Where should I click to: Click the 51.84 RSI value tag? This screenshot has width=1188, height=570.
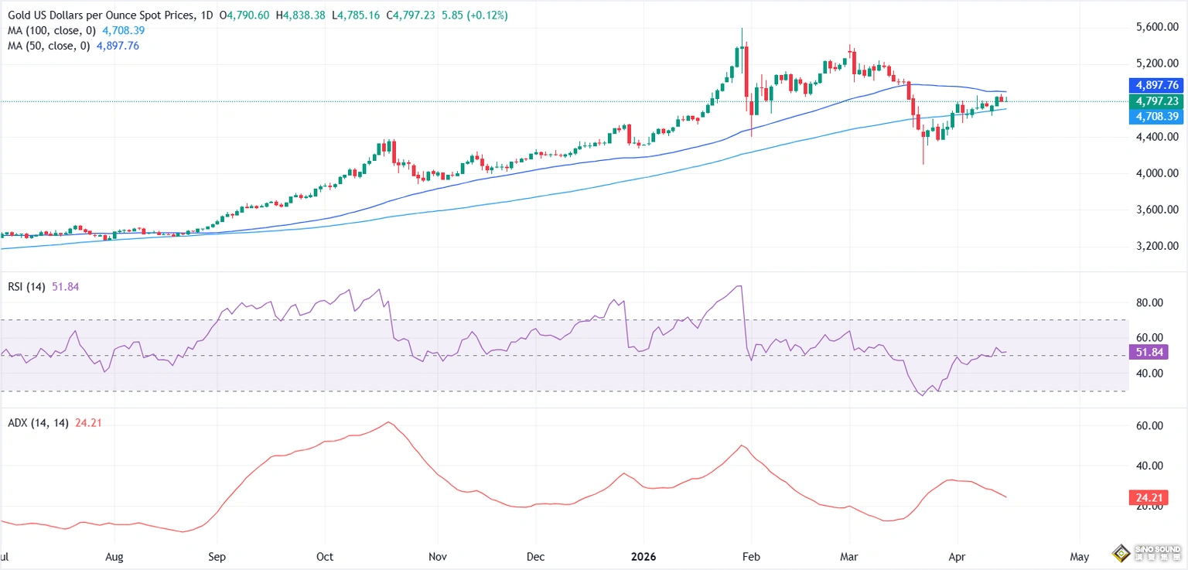tap(1158, 352)
